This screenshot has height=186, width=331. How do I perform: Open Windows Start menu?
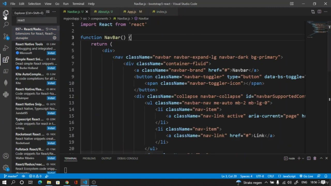4,182
